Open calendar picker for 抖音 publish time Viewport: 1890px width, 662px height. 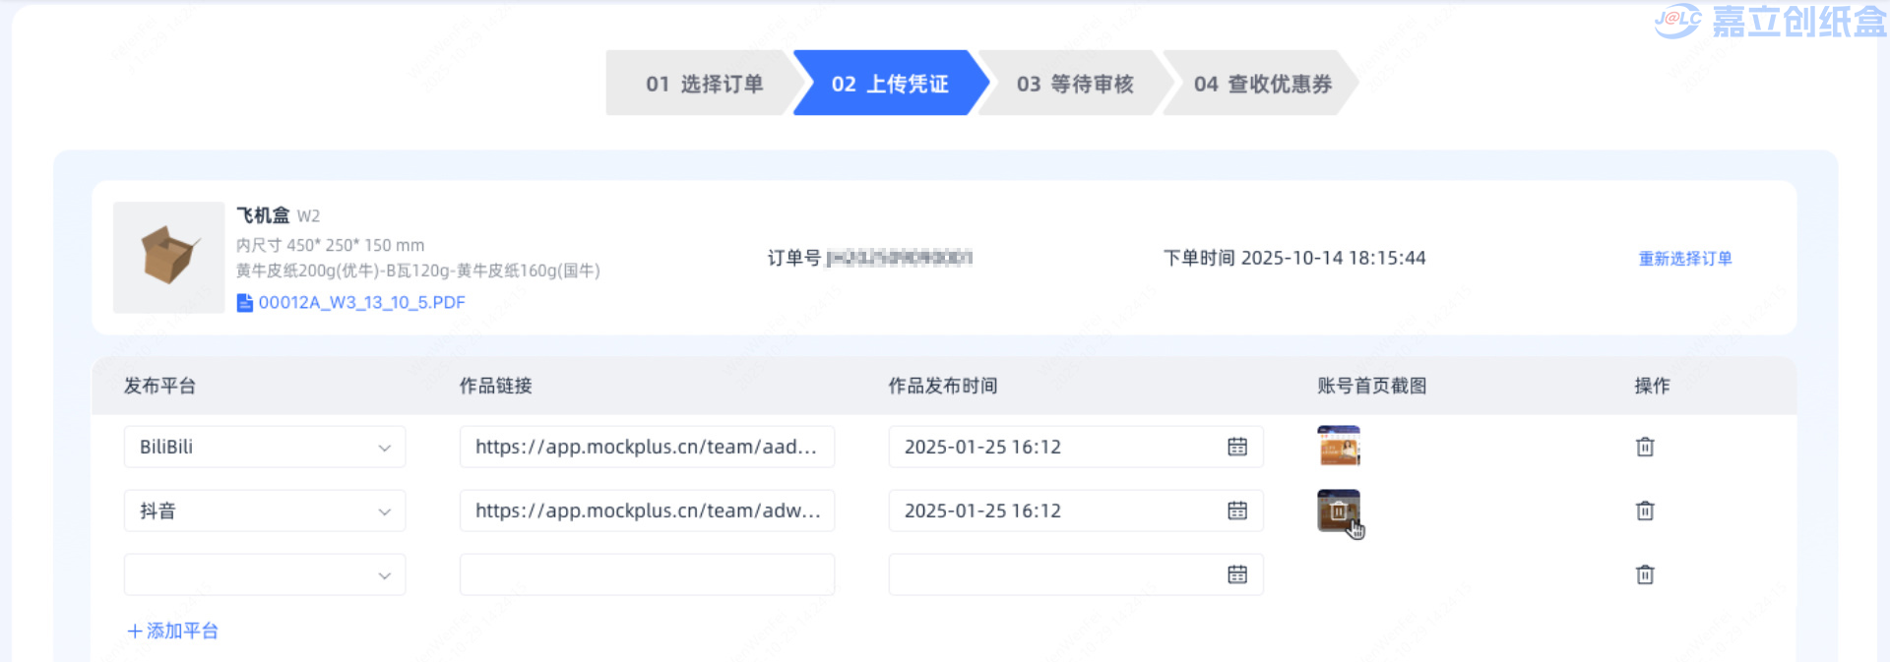tap(1236, 511)
